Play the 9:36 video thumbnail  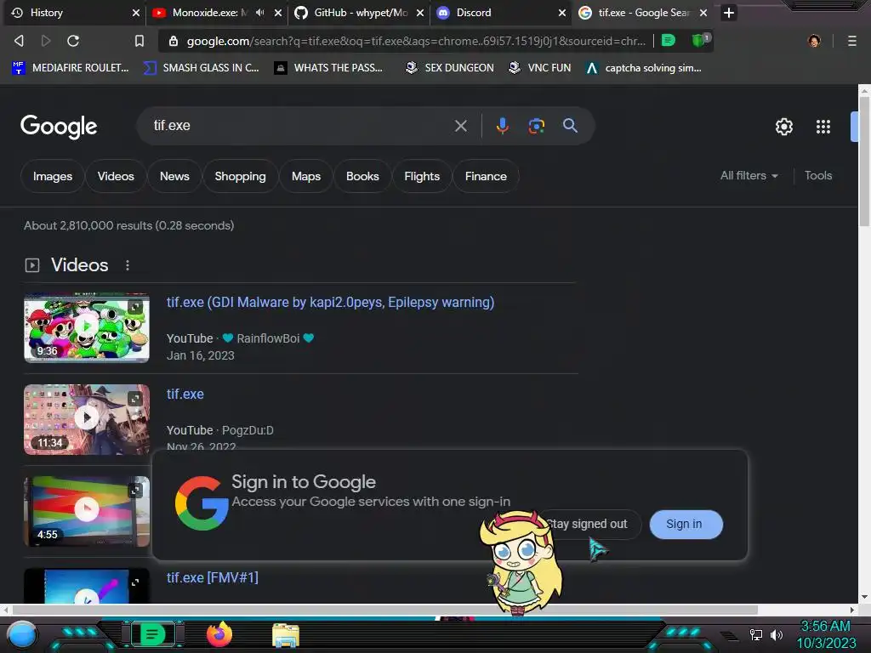click(x=87, y=327)
